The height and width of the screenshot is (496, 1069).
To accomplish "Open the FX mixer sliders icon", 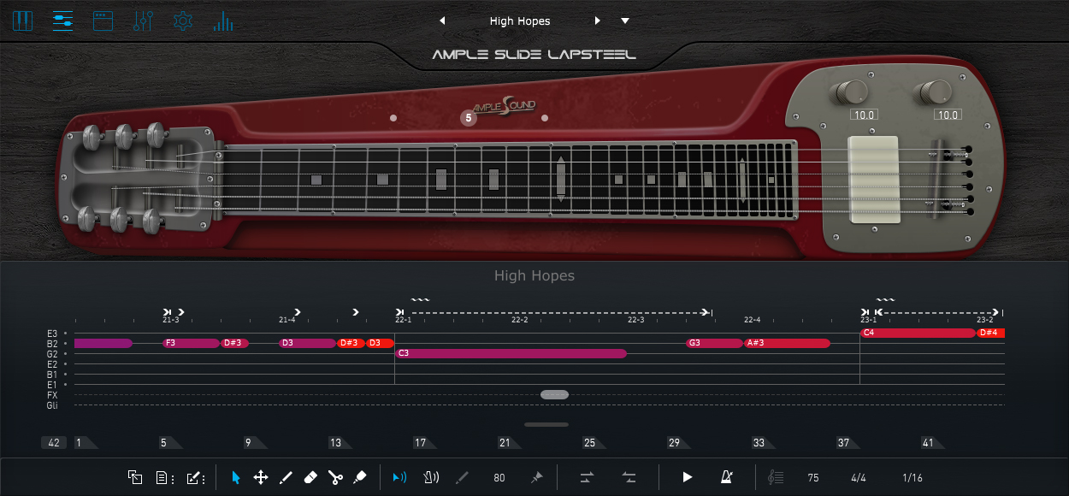I will click(x=143, y=21).
